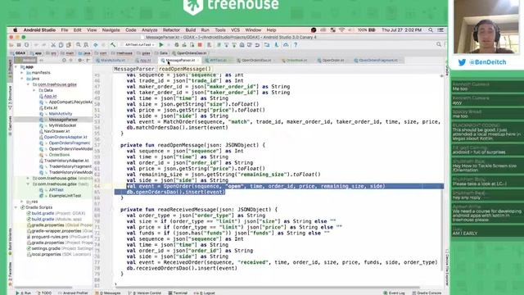Close the MessageParser.kt tab
This screenshot has width=524, height=295.
click(x=198, y=61)
